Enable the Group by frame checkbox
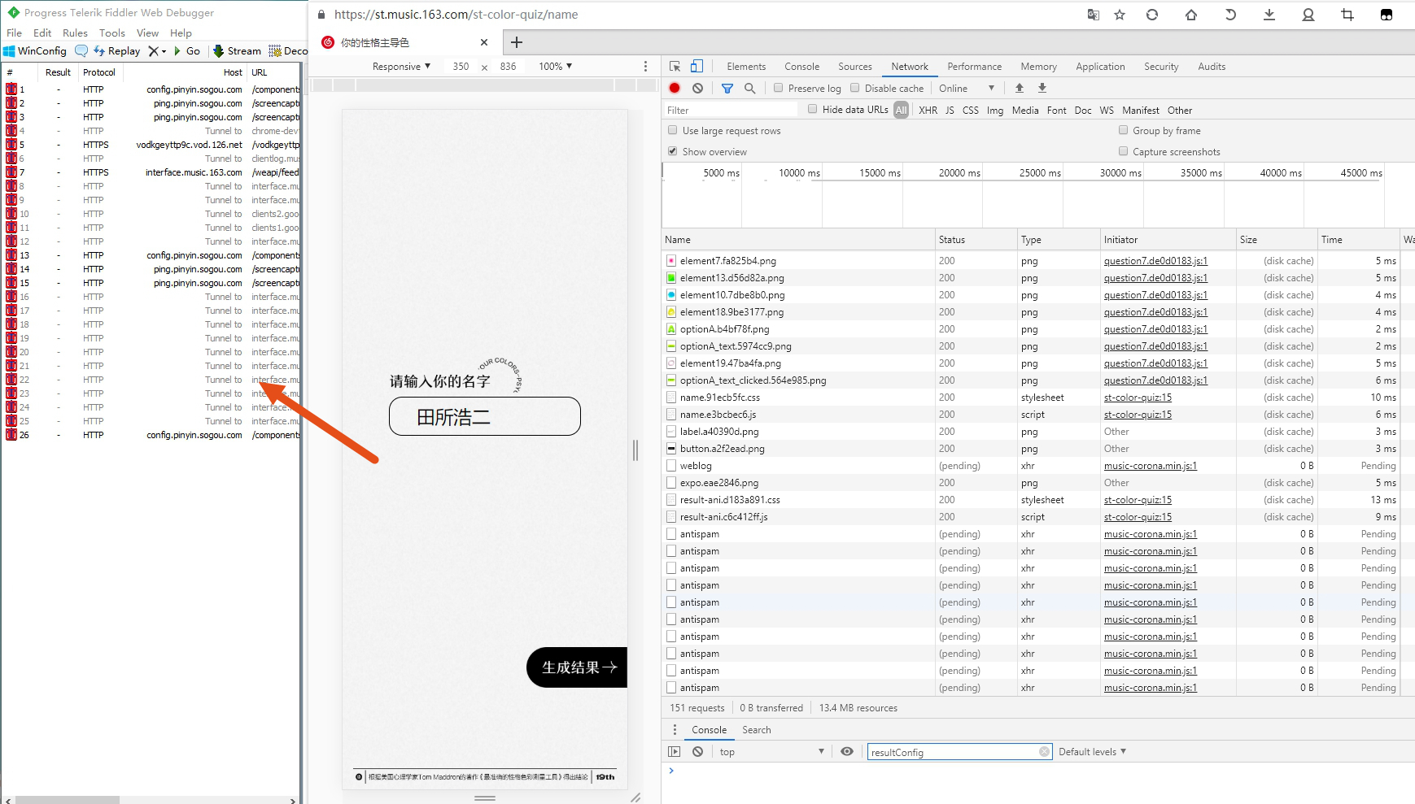The width and height of the screenshot is (1415, 804). [1124, 130]
